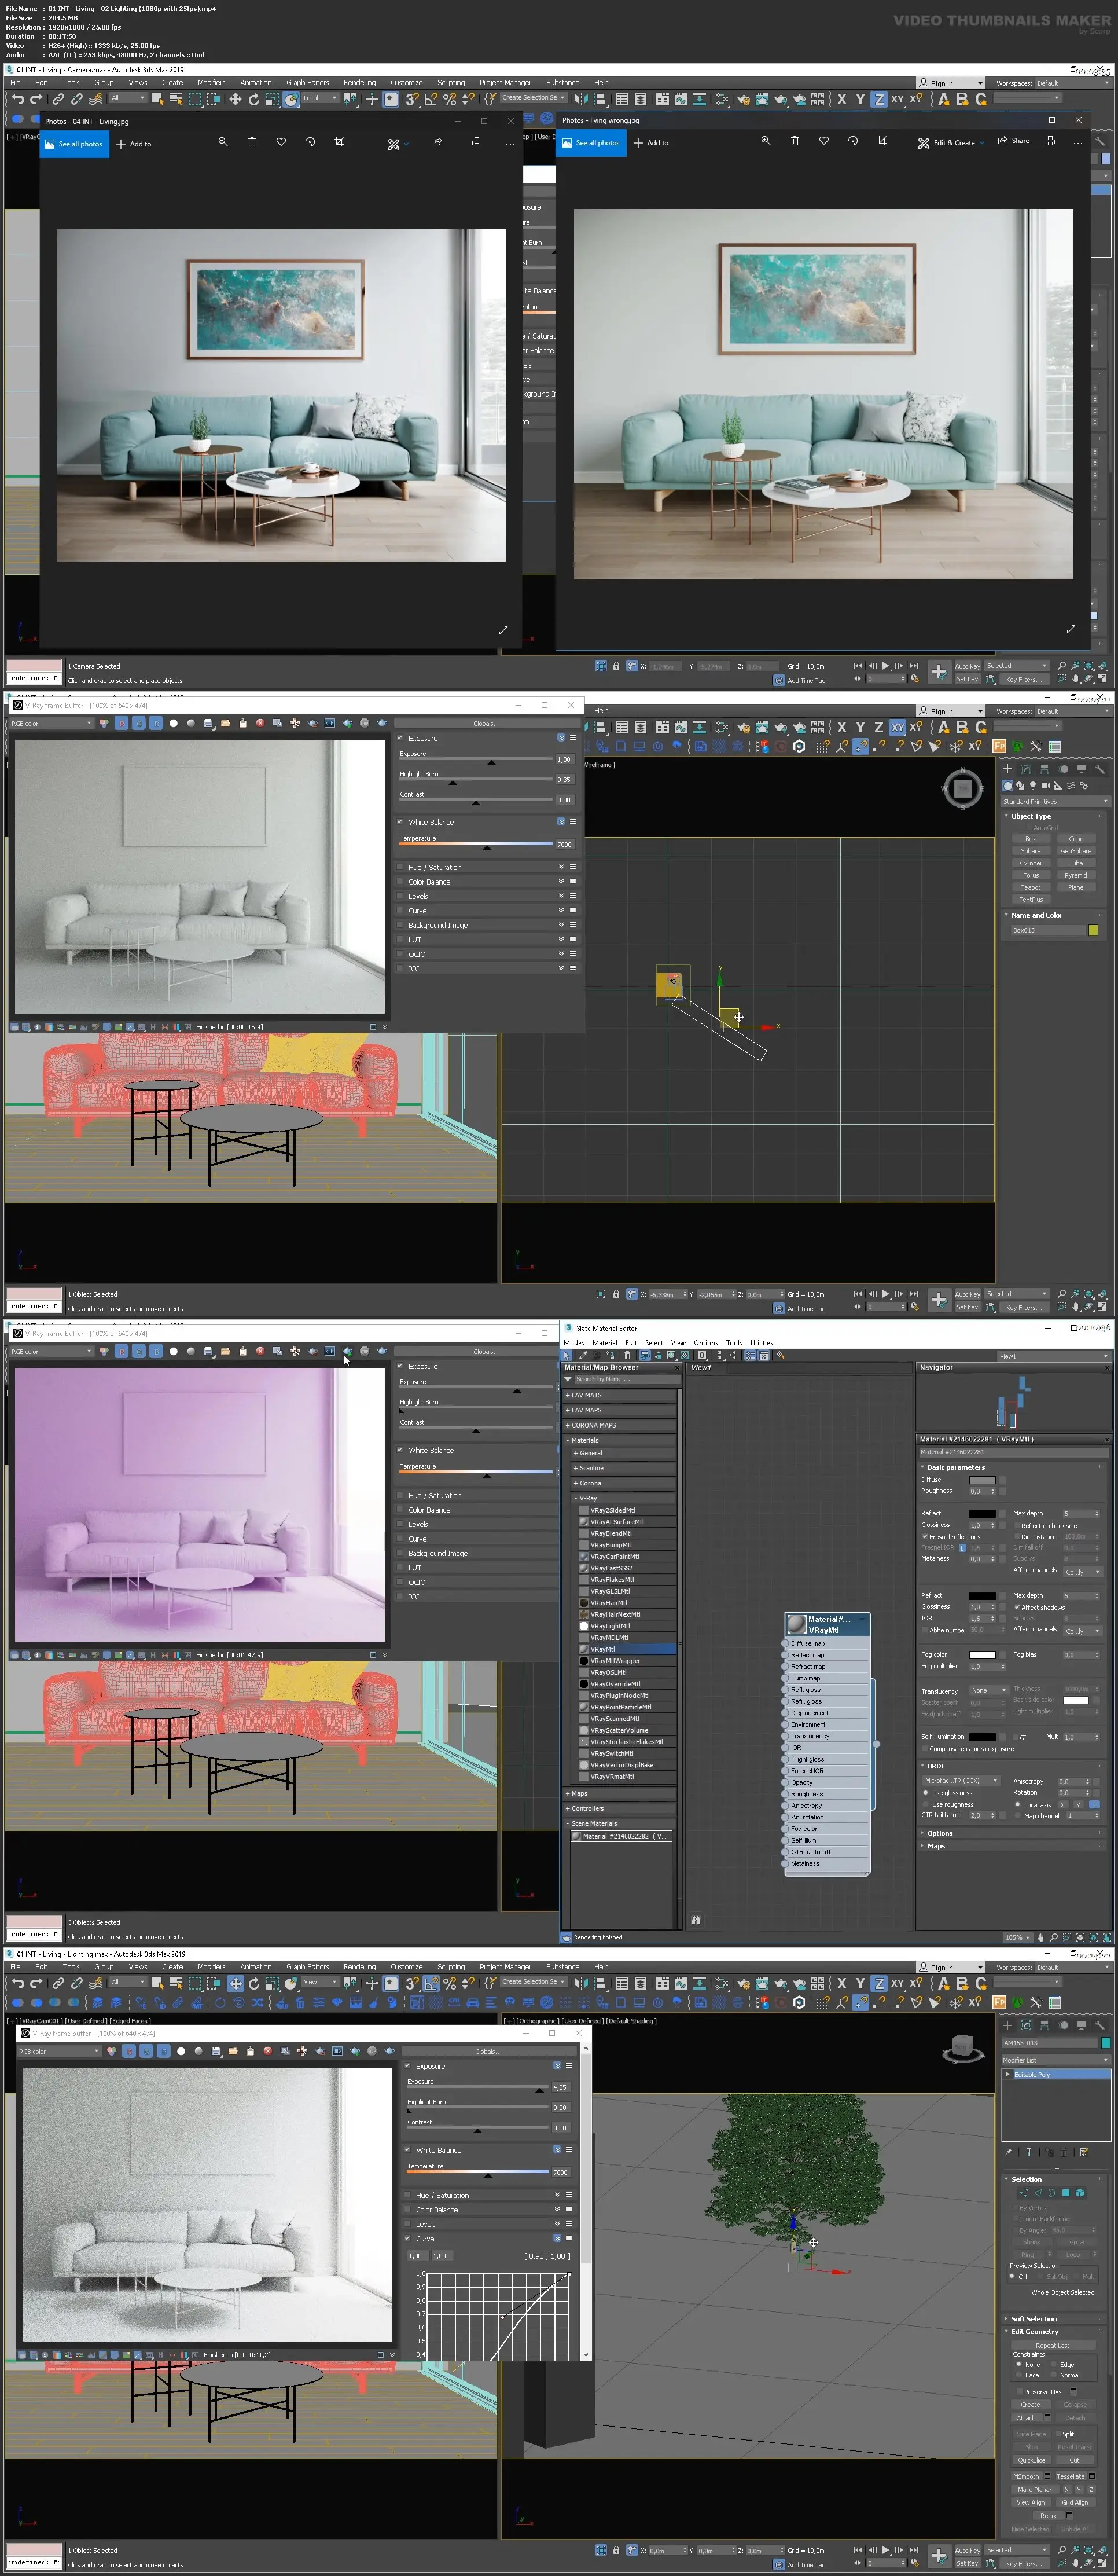Click Attach button in Edit Geometry rollout

pos(1026,2418)
